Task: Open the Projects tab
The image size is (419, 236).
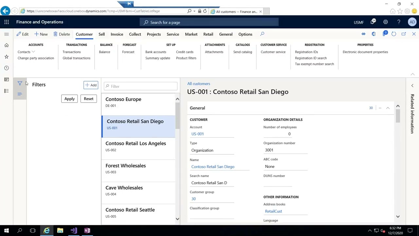Action: [154, 34]
